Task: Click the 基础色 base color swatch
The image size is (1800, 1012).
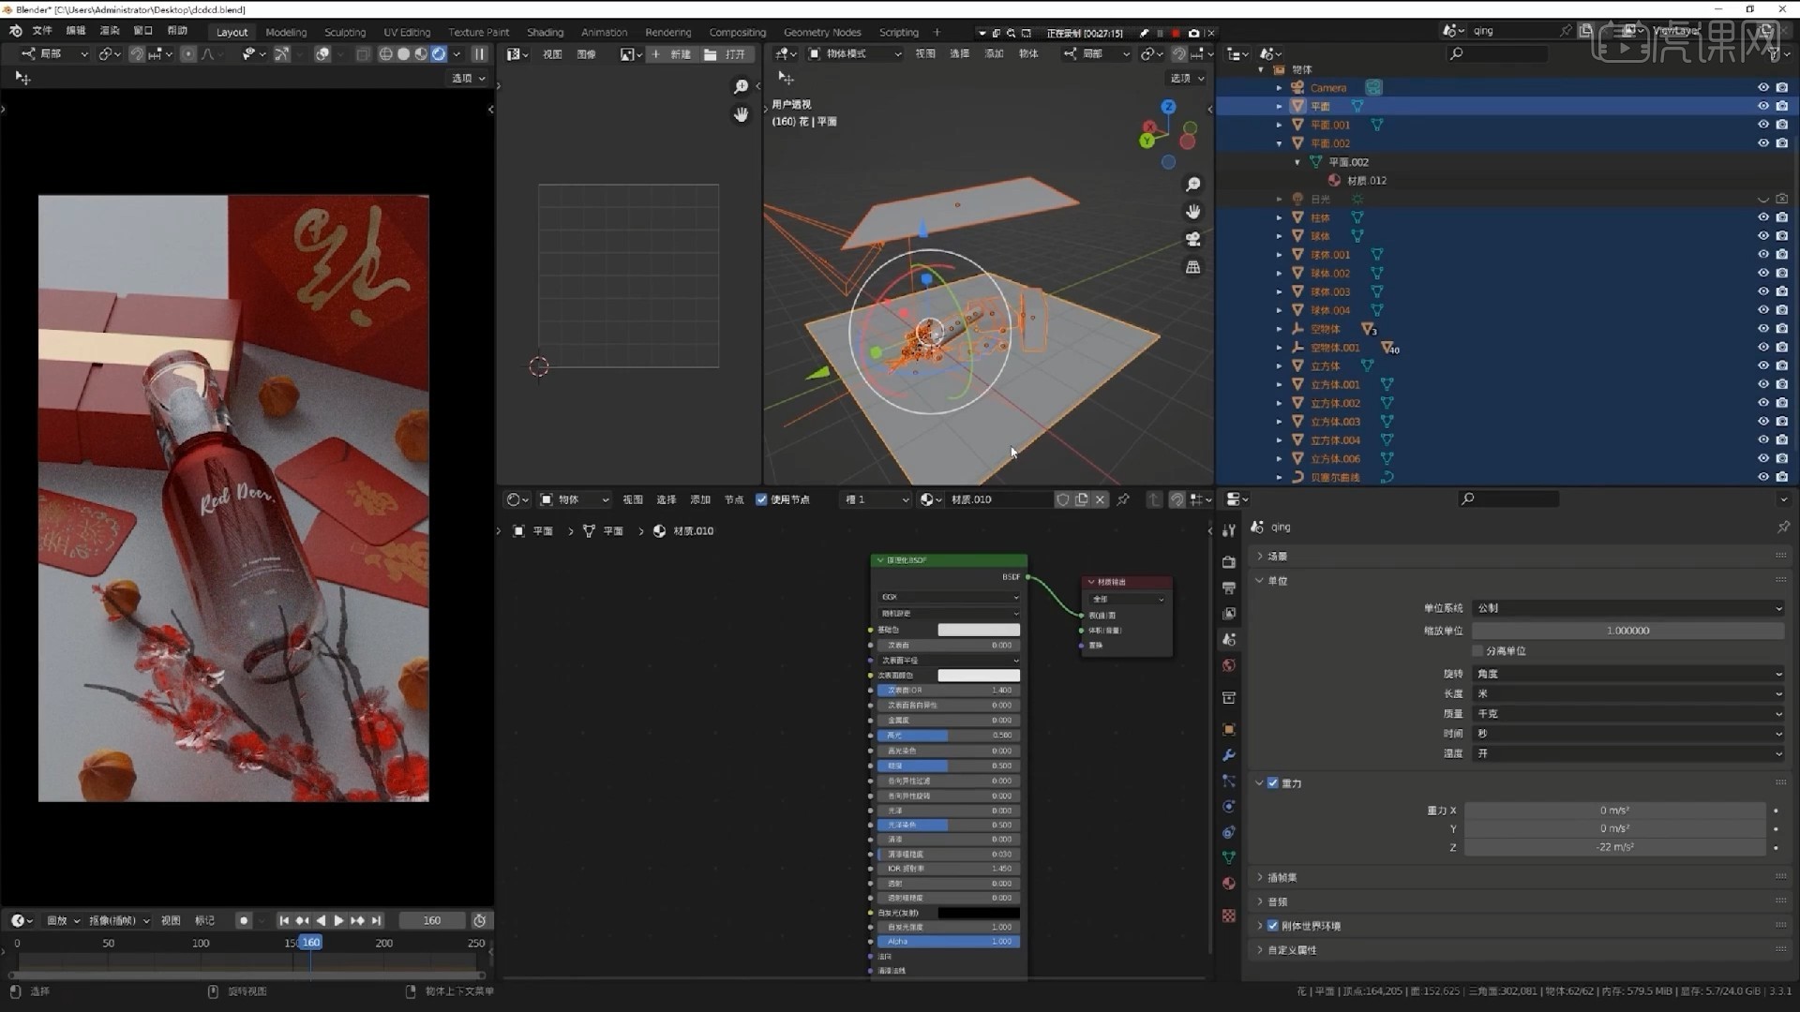Action: [x=979, y=630]
